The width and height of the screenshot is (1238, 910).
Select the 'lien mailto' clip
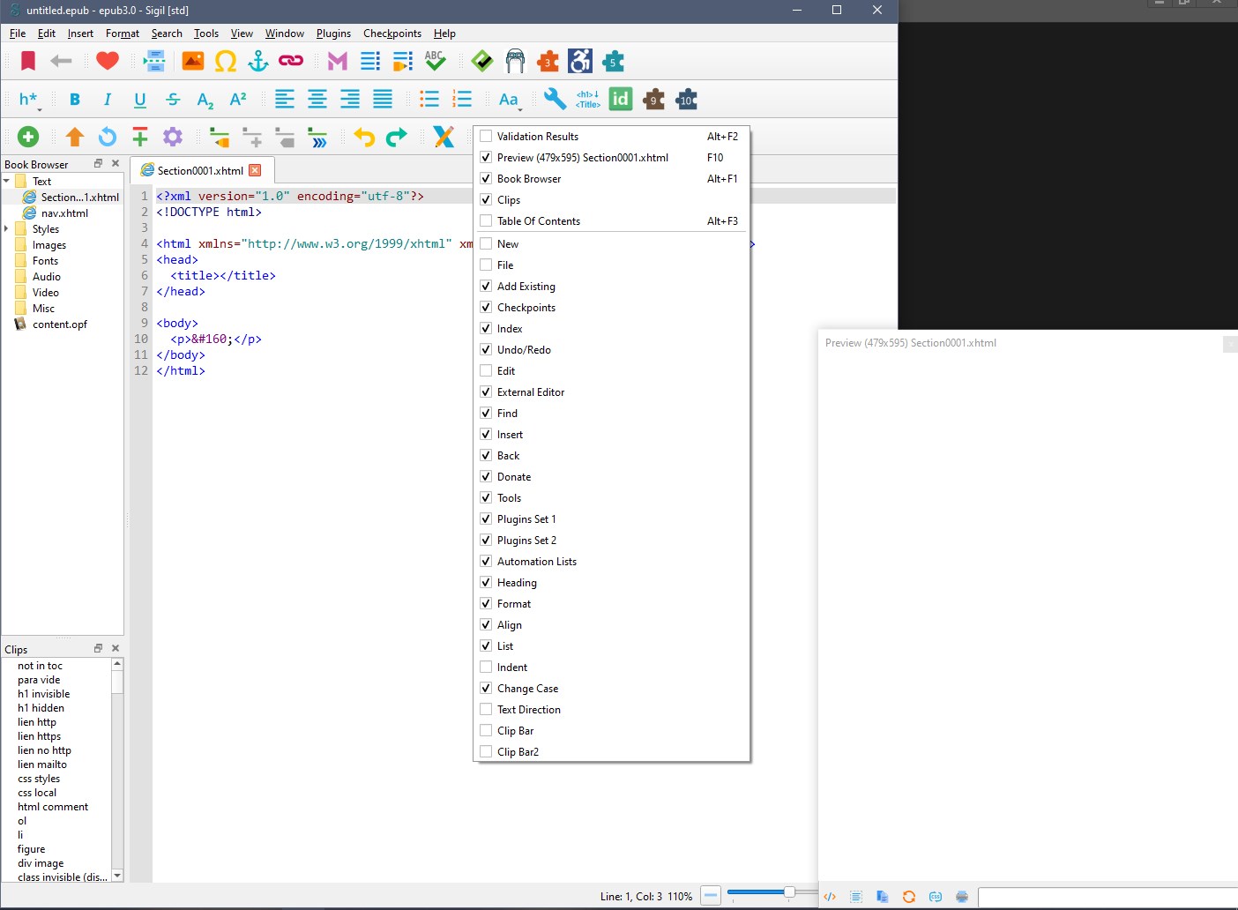42,765
